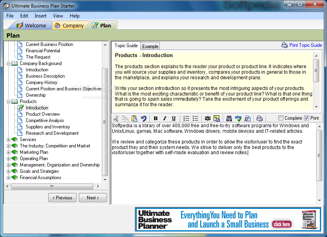Click the Cut scissors icon
This screenshot has height=237, width=327.
116,118
